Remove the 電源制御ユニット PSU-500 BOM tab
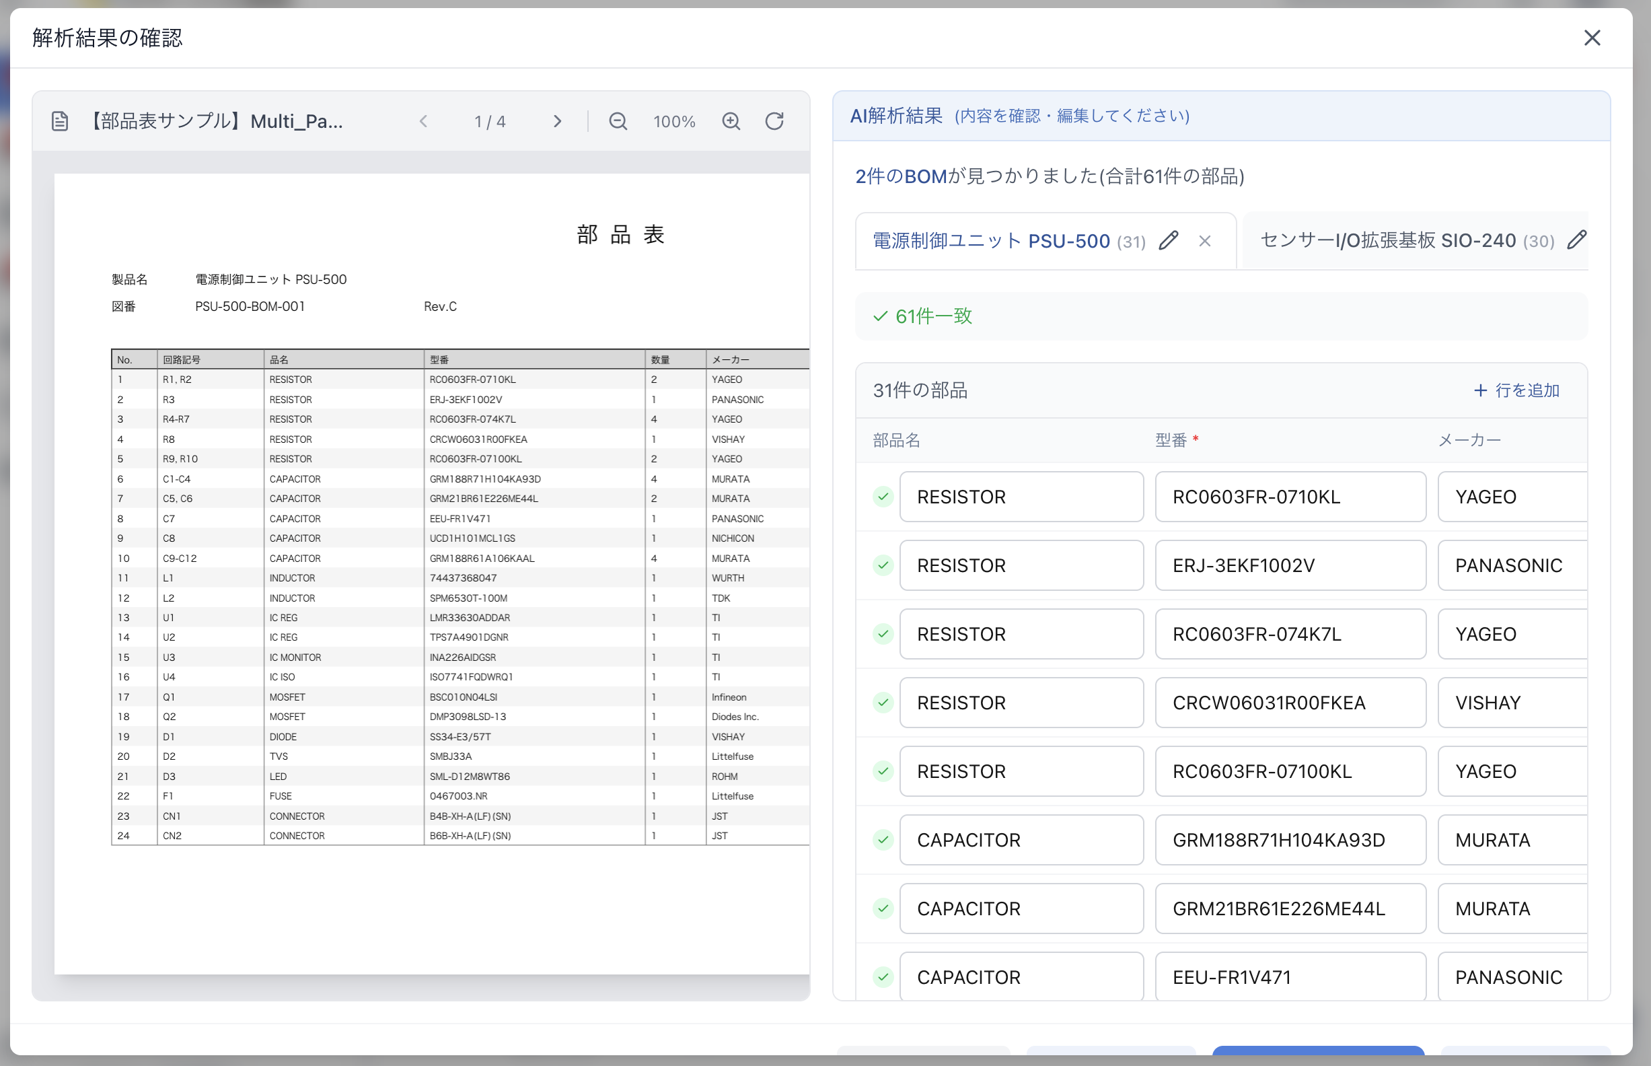 (1205, 241)
